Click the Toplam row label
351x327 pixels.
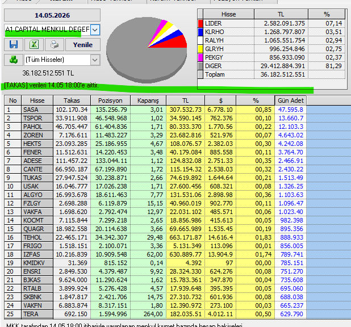[x=228, y=74]
